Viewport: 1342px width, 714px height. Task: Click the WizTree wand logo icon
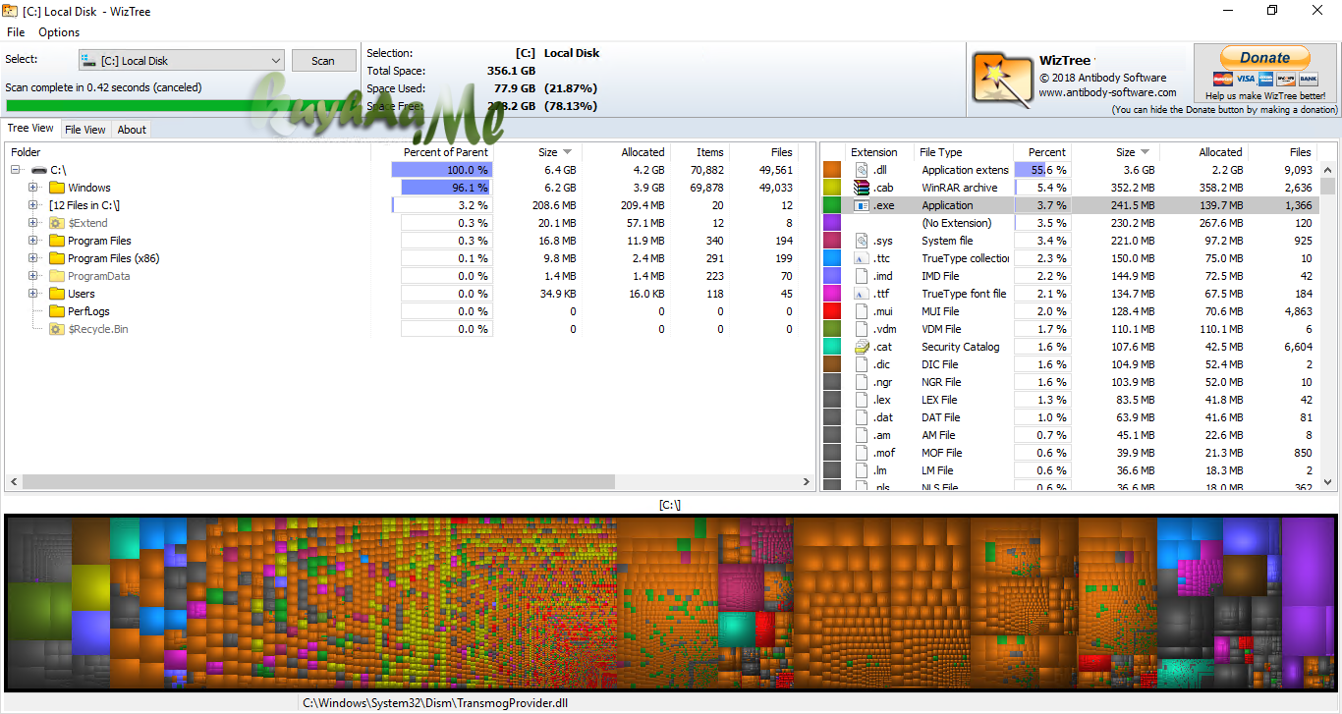[x=1002, y=78]
